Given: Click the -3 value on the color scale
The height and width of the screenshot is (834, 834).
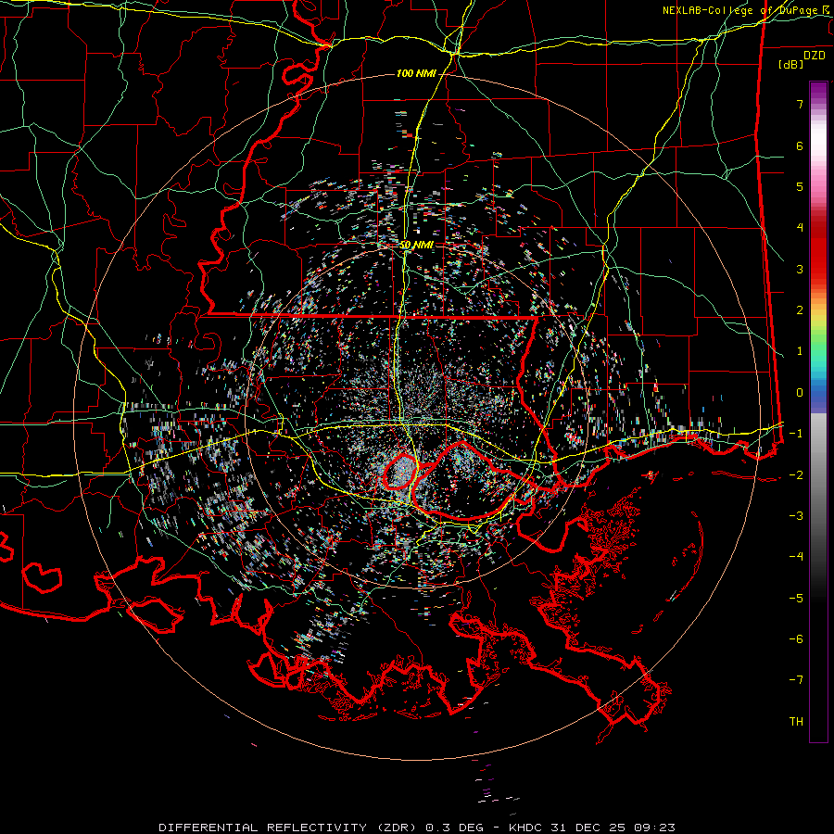Looking at the screenshot, I should [796, 516].
